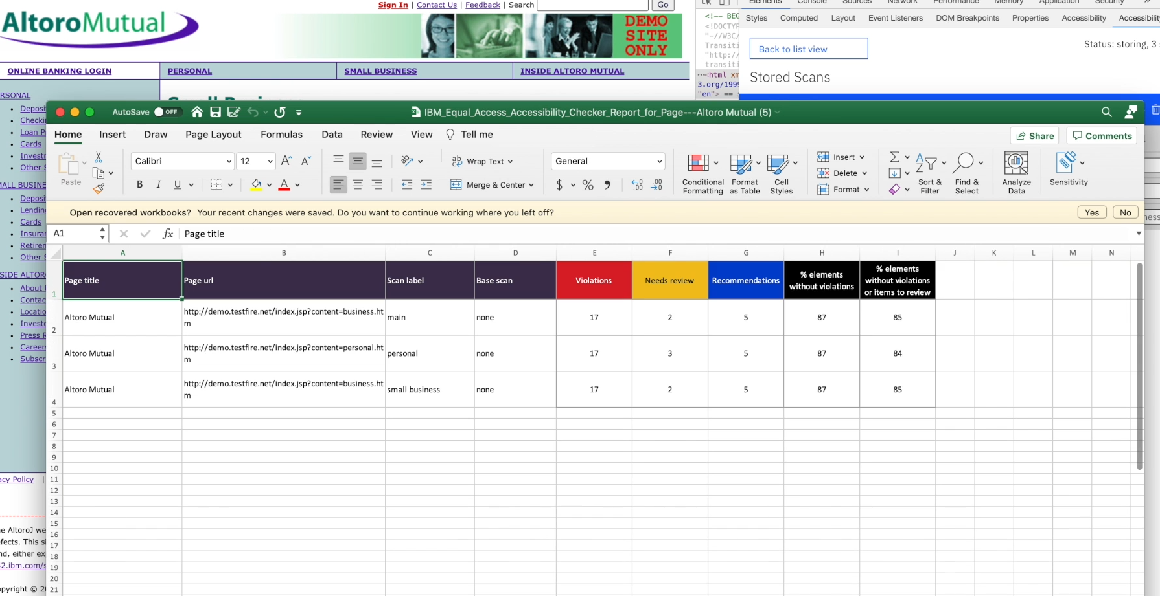Click Back to list view button
This screenshot has height=596, width=1160.
809,49
